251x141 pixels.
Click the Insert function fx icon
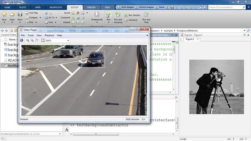[x=78, y=13]
